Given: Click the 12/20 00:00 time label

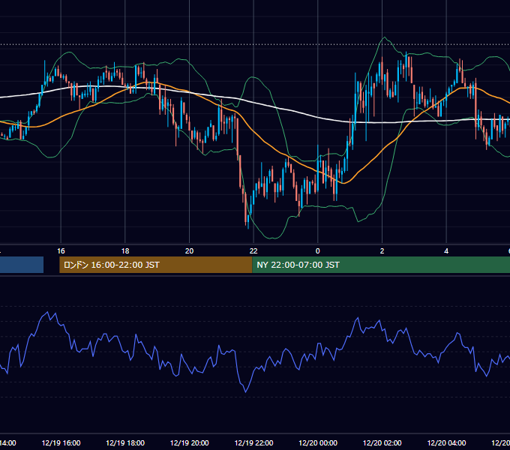Looking at the screenshot, I should (318, 442).
